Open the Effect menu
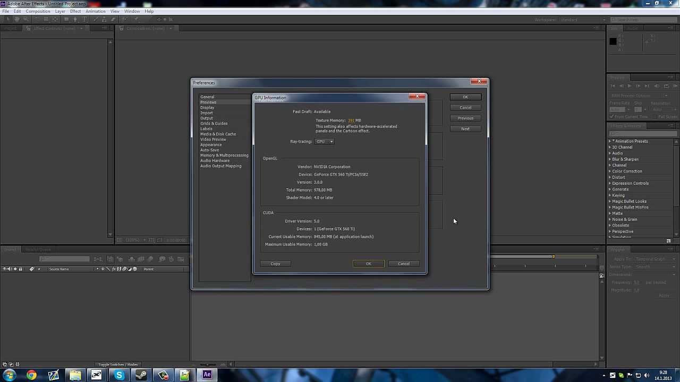Screen dimensions: 680x382 (x=75, y=11)
